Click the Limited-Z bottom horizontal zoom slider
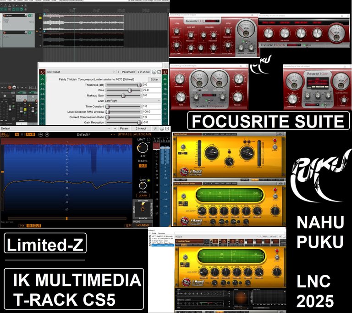The height and width of the screenshot is (313, 352). [67, 218]
